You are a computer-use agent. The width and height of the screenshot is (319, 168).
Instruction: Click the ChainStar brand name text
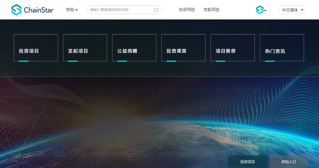click(39, 10)
